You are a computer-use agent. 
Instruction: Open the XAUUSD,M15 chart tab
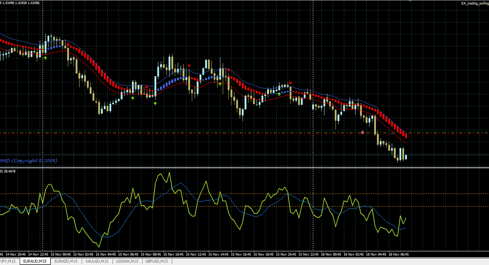pos(97,261)
